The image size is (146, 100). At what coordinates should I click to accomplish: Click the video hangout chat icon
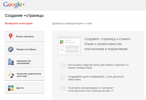63,66
